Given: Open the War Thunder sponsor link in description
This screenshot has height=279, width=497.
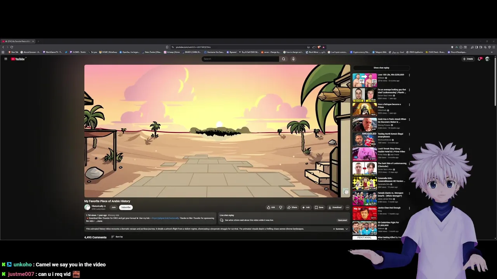Looking at the screenshot, I should point(165,218).
